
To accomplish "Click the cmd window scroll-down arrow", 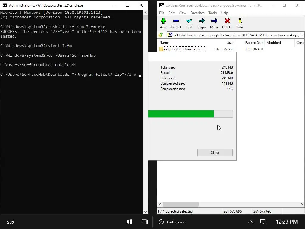I will [x=145, y=212].
